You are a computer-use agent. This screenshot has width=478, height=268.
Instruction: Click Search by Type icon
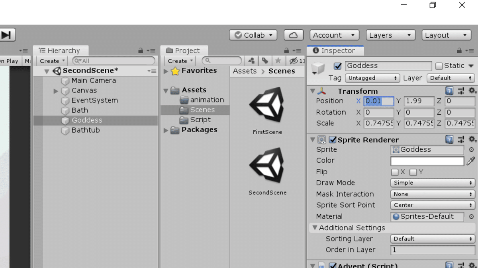click(x=251, y=61)
